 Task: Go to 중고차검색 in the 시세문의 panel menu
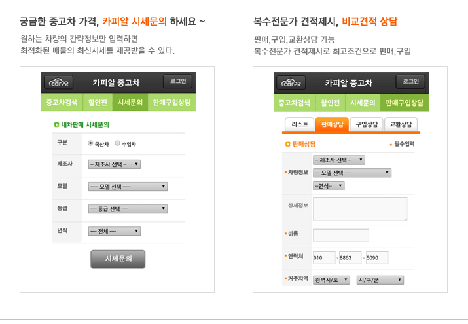[x=62, y=103]
